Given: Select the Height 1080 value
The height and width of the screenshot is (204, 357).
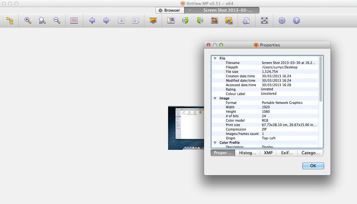Looking at the screenshot, I should (266, 112).
